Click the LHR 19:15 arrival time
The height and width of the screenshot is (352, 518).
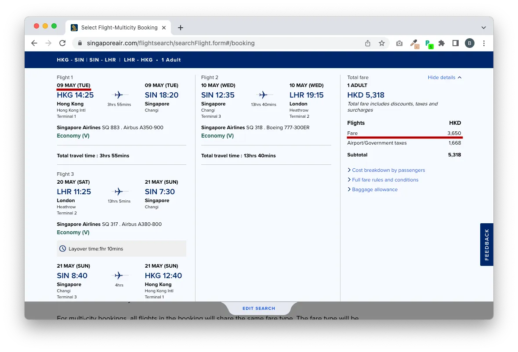coord(307,95)
